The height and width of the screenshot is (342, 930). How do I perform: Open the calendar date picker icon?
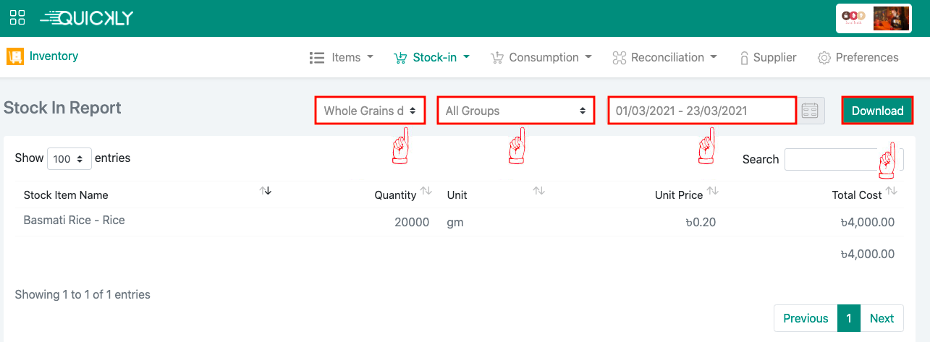click(811, 111)
